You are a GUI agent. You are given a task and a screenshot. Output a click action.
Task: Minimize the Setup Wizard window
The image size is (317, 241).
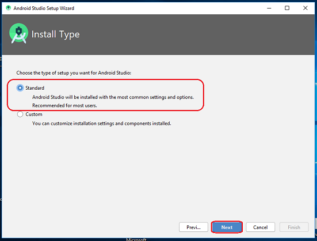269,8
